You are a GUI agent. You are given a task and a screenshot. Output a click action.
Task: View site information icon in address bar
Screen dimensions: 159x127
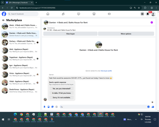[x=17, y=8]
